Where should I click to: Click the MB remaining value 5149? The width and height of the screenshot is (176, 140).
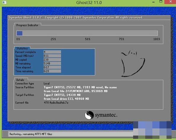[x=52, y=63]
